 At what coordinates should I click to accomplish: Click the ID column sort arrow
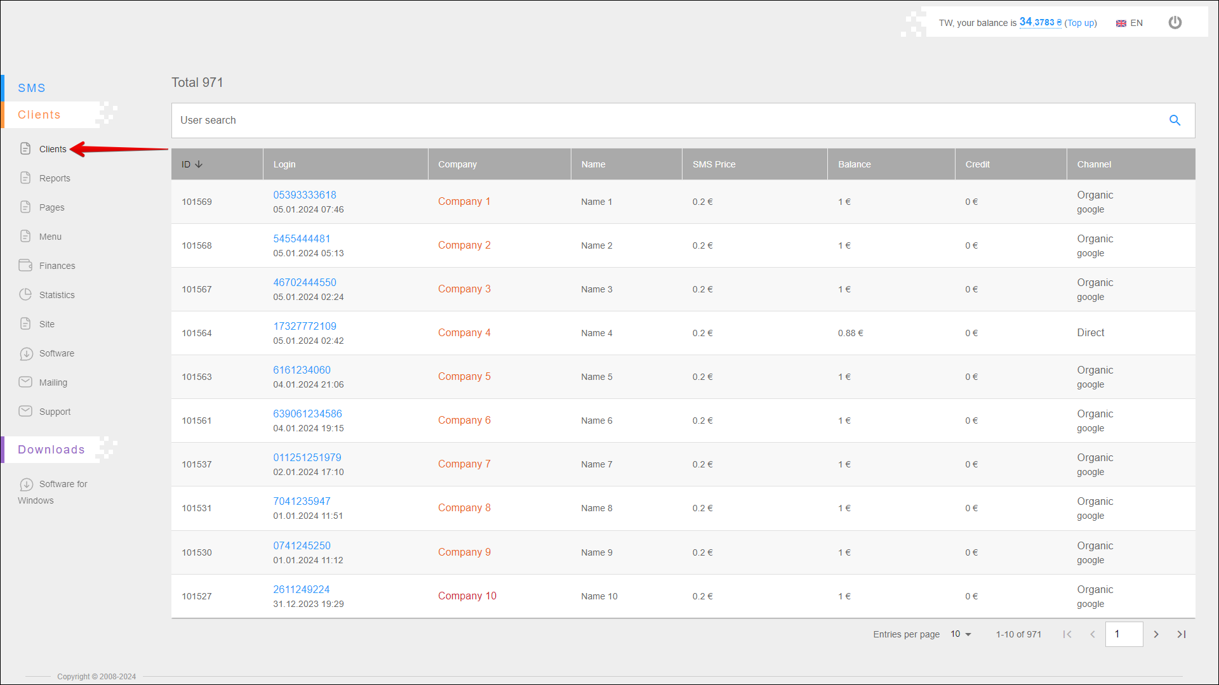(x=199, y=164)
